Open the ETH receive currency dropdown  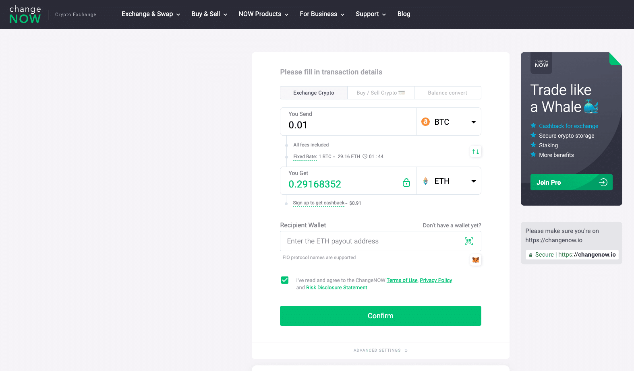tap(449, 181)
